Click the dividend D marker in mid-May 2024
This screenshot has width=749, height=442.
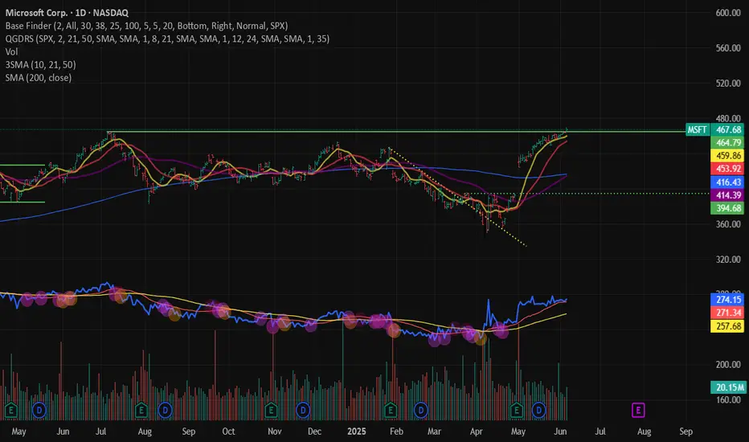pos(39,410)
